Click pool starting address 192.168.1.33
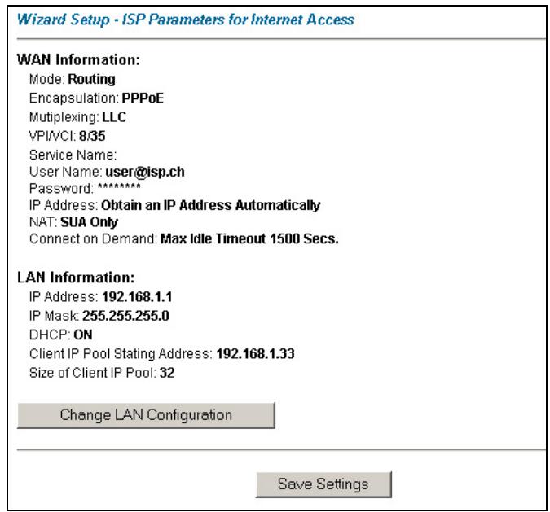 point(255,354)
